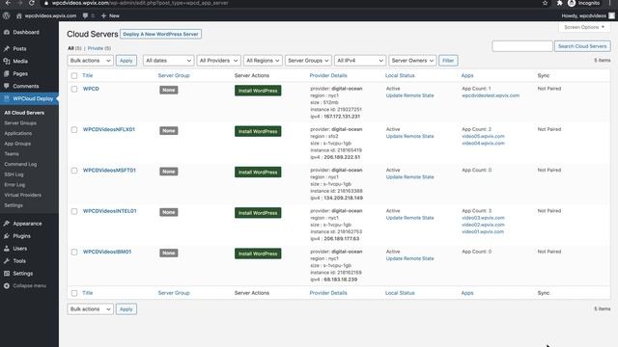Open the All Regions dropdown
This screenshot has height=347, width=618.
click(263, 61)
